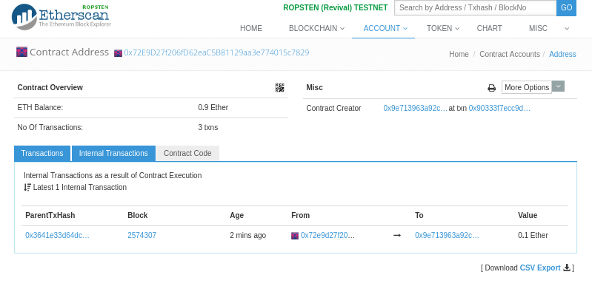The image size is (592, 286).
Task: Open the More Options dropdown arrow
Action: click(x=559, y=86)
